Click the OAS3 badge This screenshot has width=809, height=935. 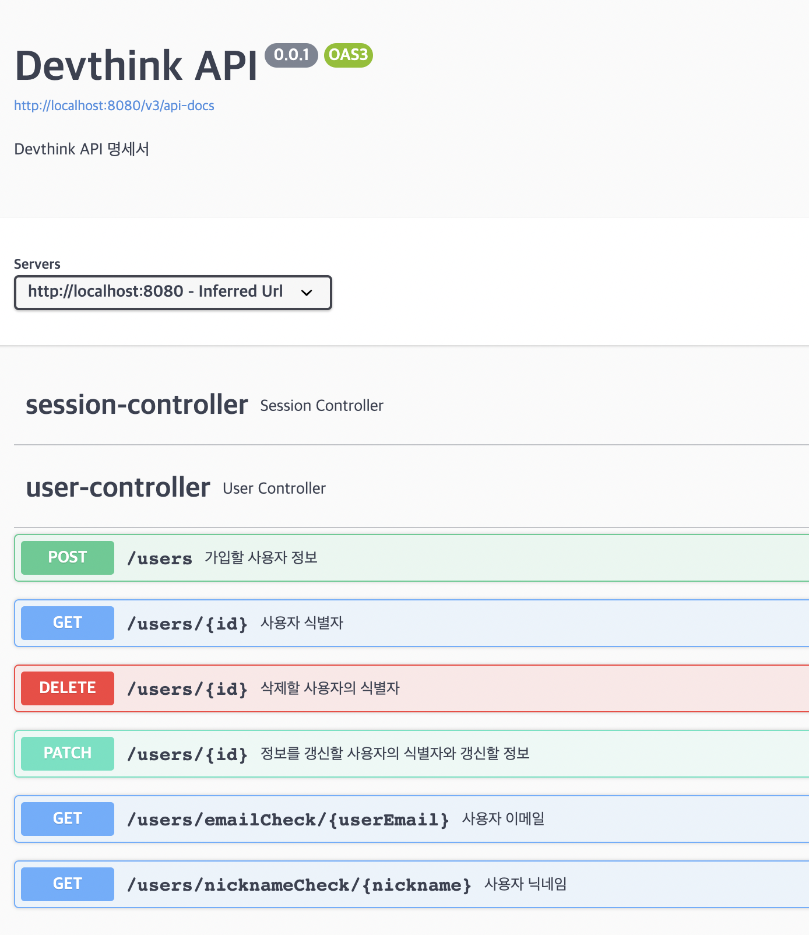click(x=349, y=55)
